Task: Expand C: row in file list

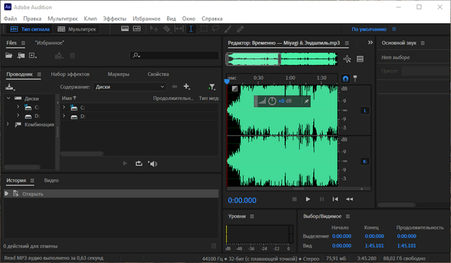Action: (x=64, y=107)
